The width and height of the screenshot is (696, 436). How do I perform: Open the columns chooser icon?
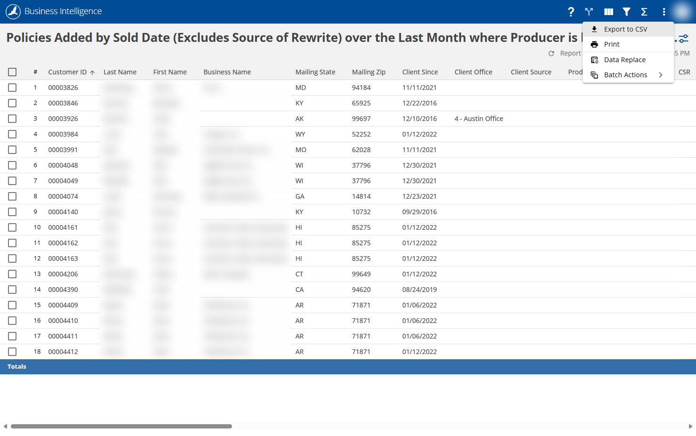click(x=608, y=12)
